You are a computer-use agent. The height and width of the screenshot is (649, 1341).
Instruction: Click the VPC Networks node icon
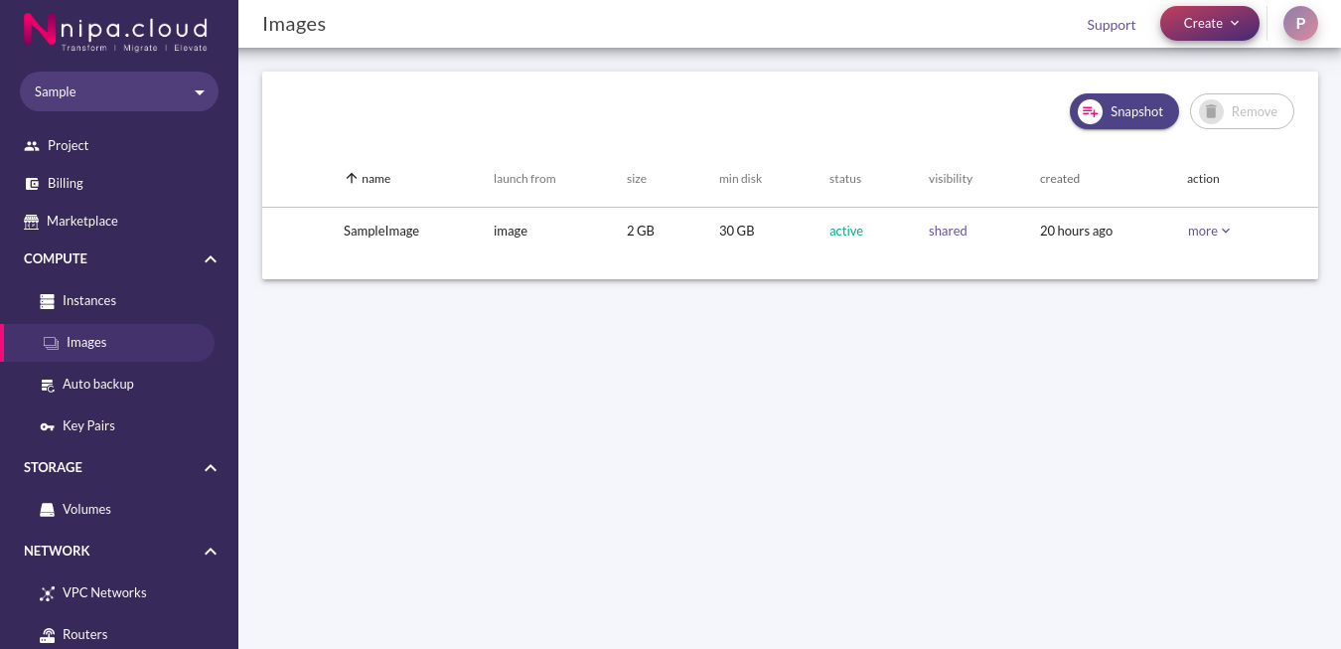coord(47,592)
